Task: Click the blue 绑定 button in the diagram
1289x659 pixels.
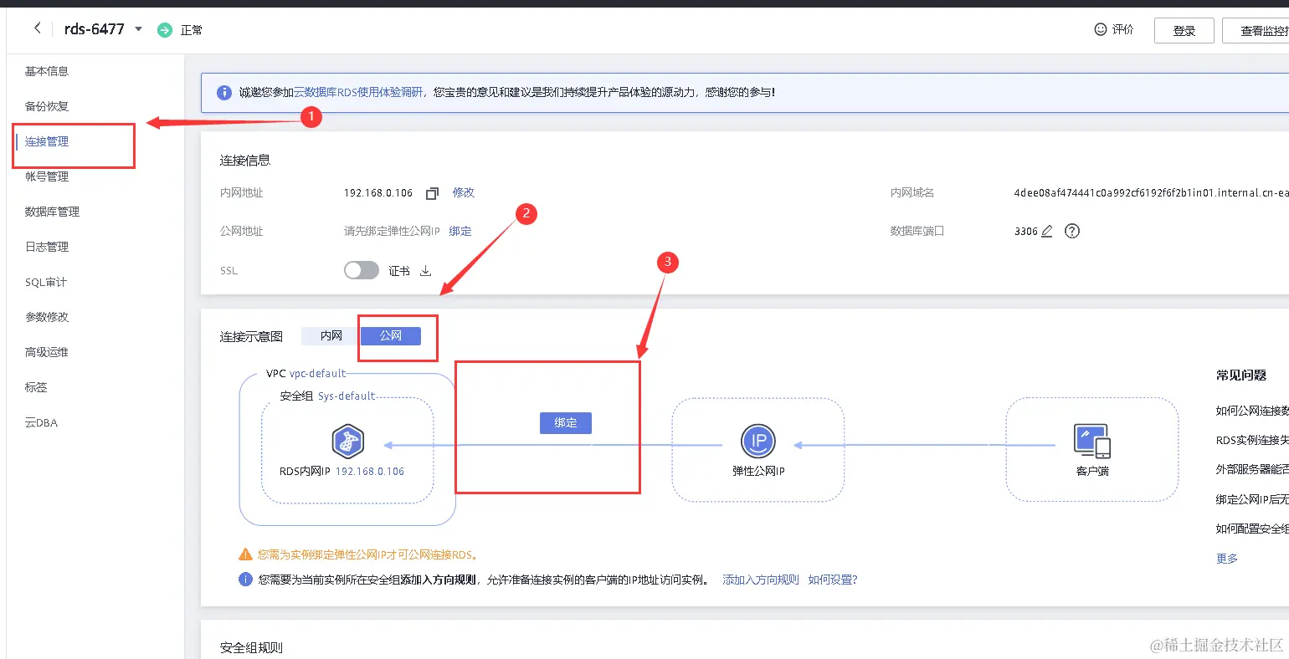Action: click(566, 423)
